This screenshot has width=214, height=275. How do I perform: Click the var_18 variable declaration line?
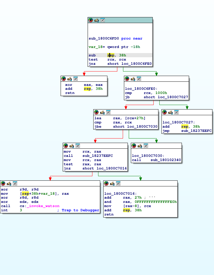click(114, 47)
